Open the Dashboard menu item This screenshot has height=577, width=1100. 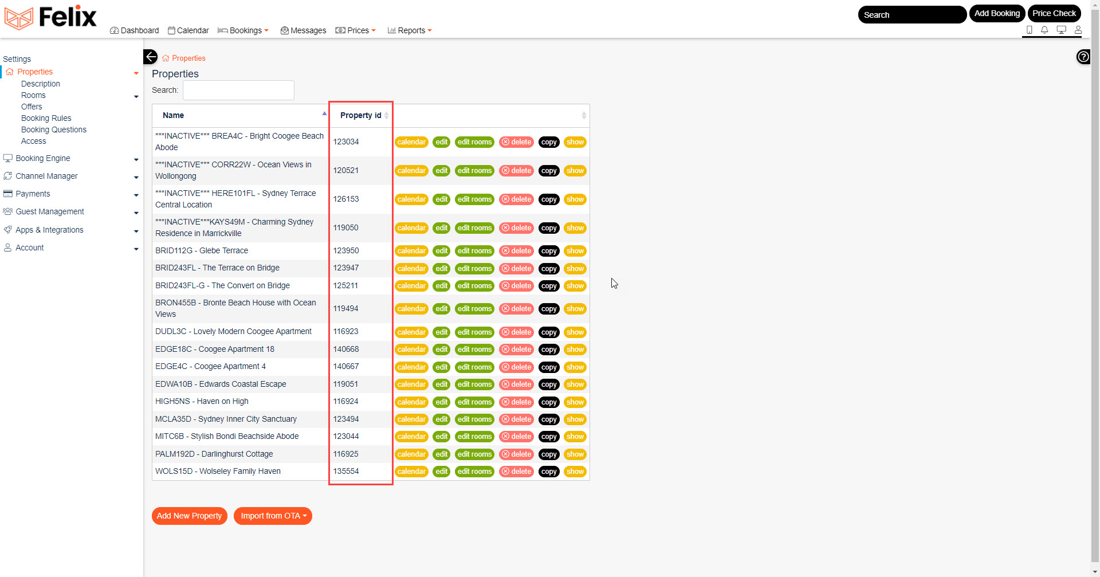point(134,30)
